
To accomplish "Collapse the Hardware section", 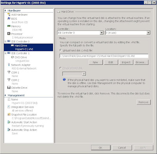I will point(5,11).
